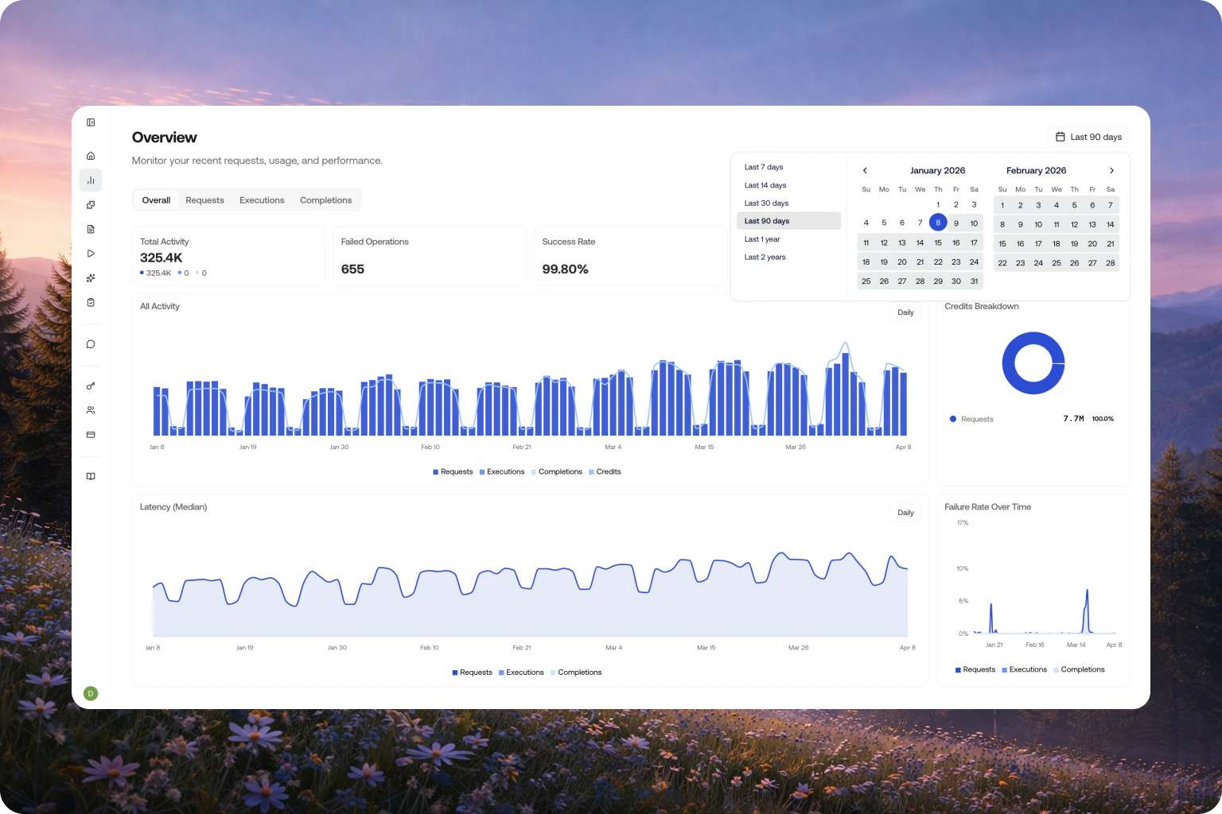Click the previous-month chevron in the calendar
1222x814 pixels.
[x=865, y=170]
